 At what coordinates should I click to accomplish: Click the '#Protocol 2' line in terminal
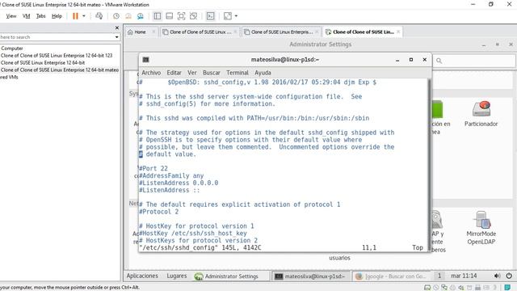[x=158, y=212]
